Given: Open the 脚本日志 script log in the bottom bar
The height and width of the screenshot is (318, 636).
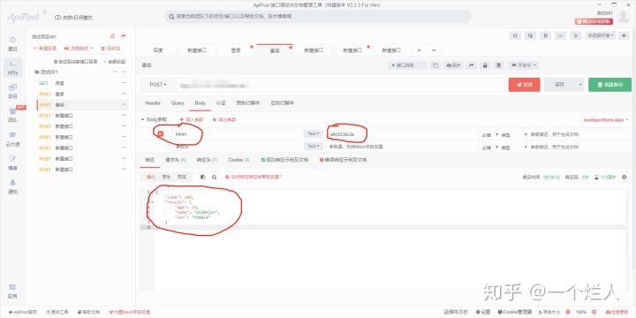Looking at the screenshot, I should 456,312.
